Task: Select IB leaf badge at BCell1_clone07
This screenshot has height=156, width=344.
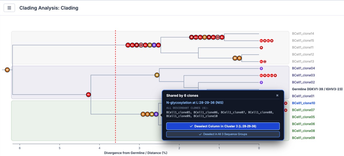Action: 286,110
